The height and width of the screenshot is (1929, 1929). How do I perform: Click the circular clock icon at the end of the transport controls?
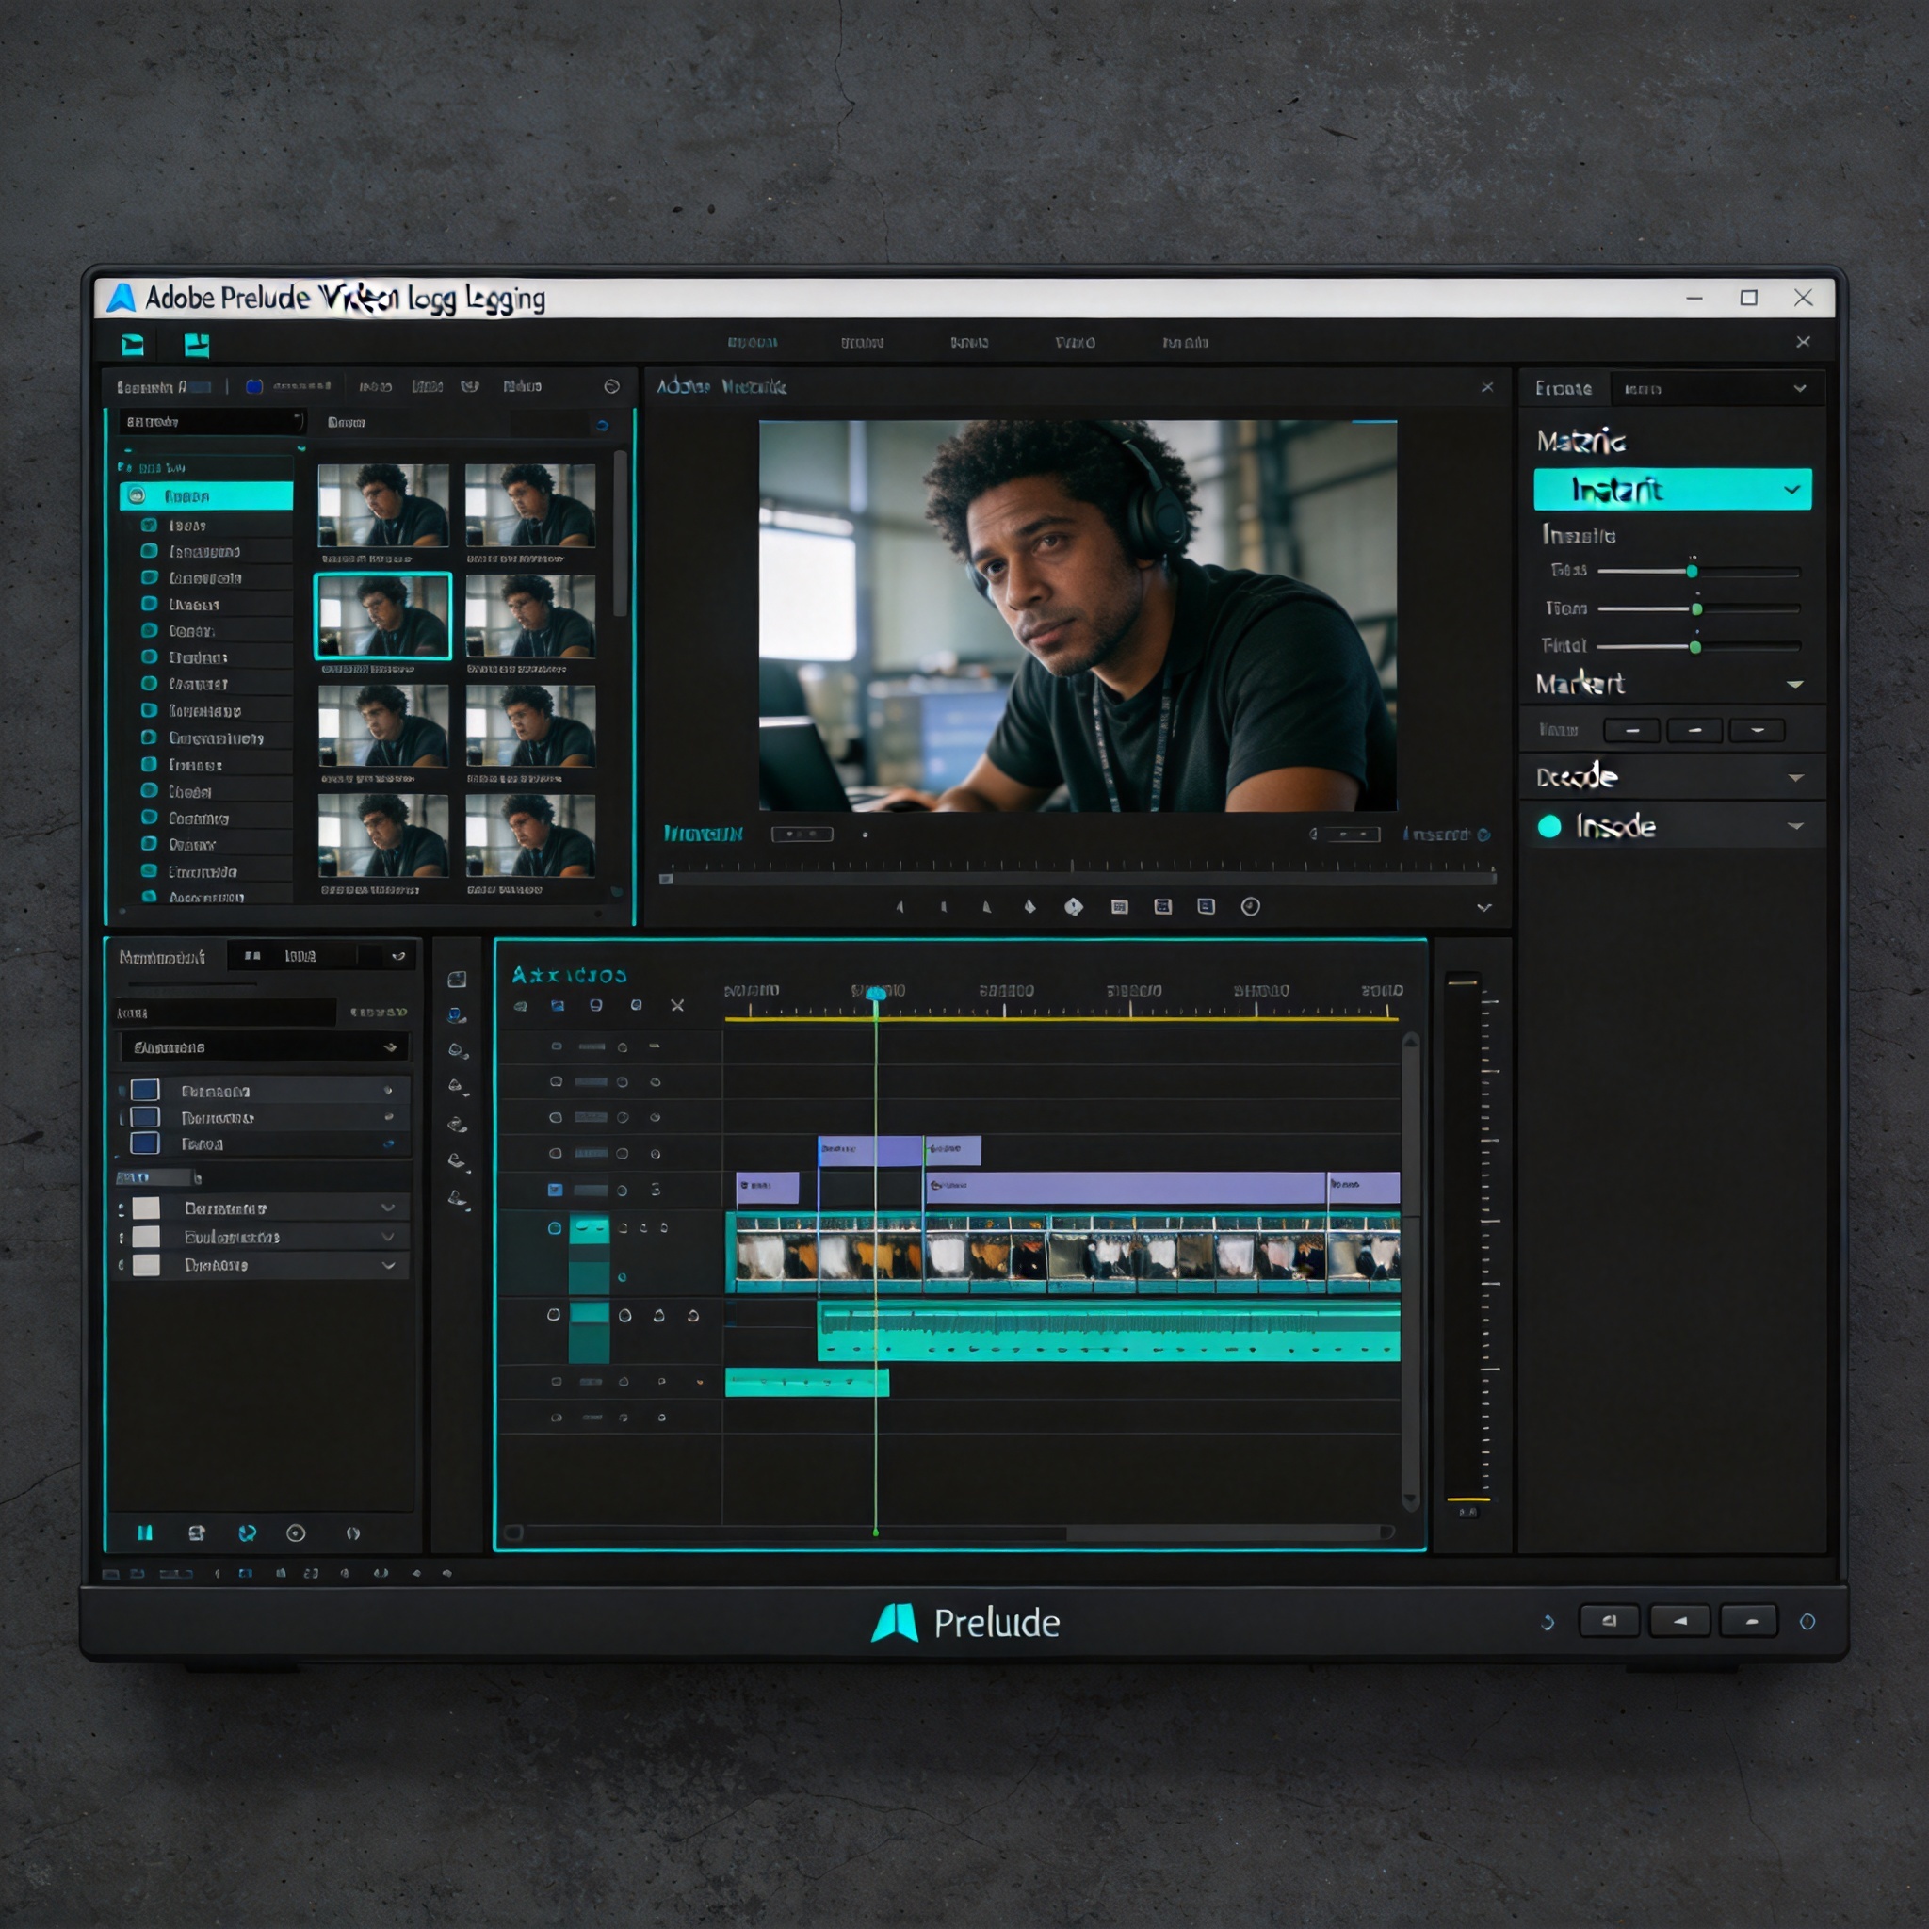(1250, 907)
